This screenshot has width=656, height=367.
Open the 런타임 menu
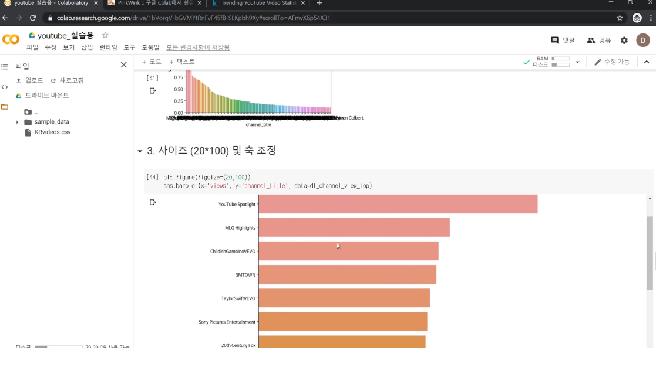point(109,47)
